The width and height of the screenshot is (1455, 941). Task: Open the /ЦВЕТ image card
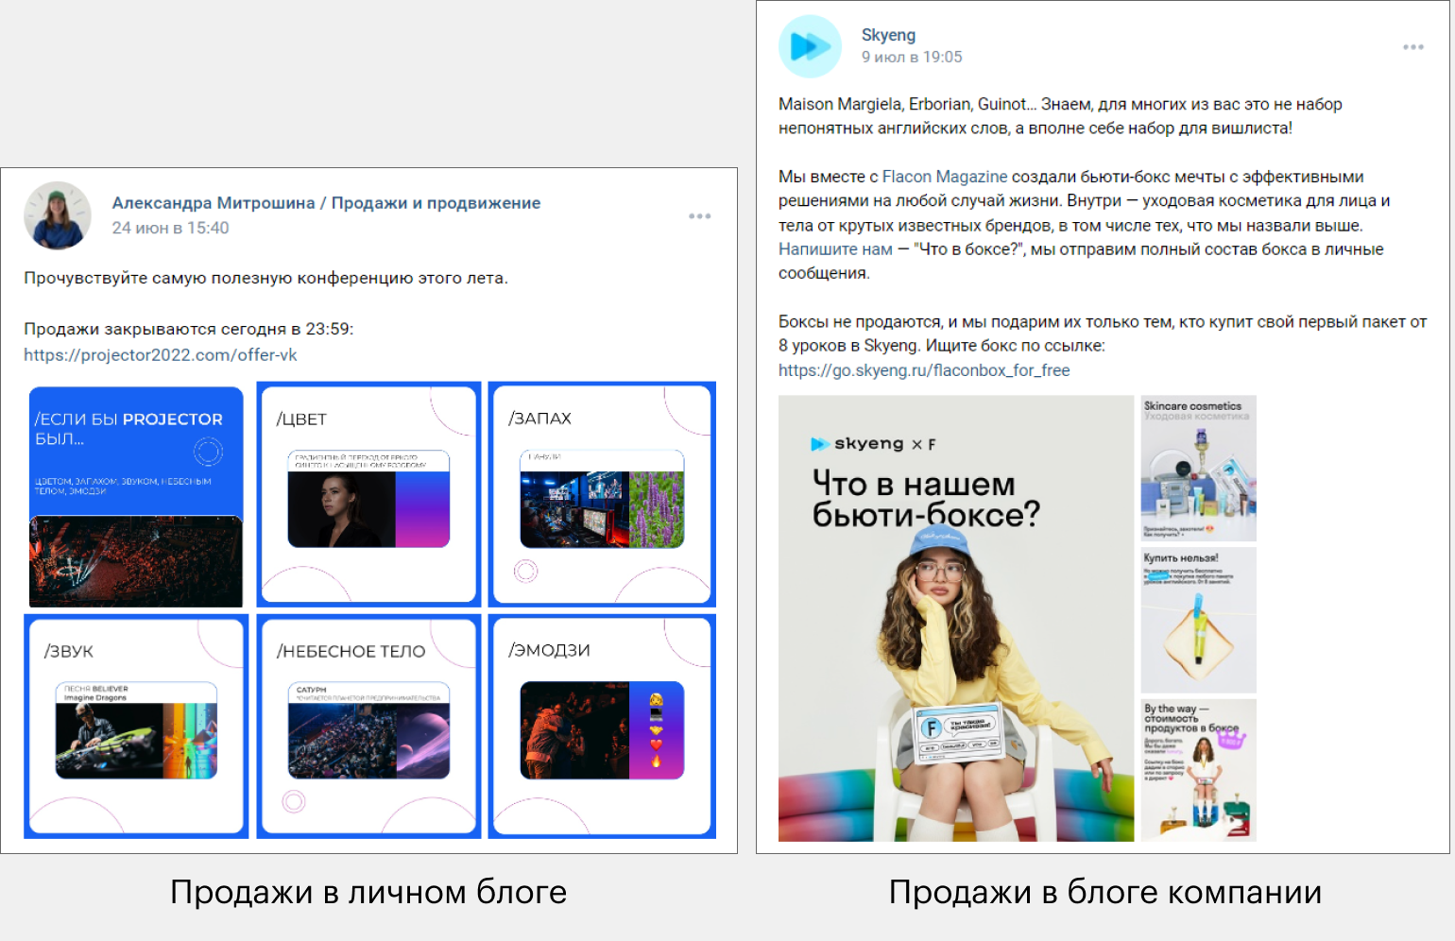(368, 494)
